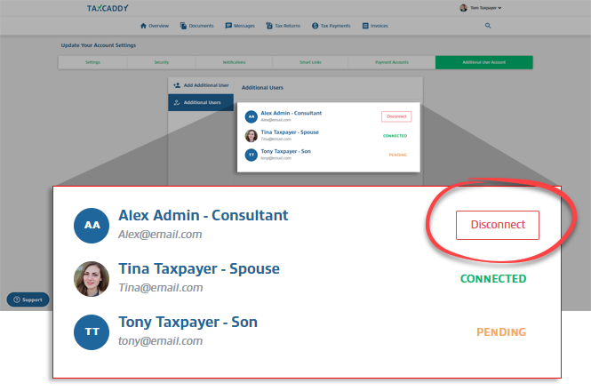Click the small Disconnect button beside Alex Admin
The width and height of the screenshot is (591, 391).
point(396,116)
